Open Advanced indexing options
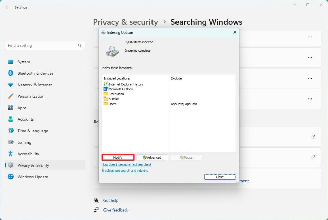The width and height of the screenshot is (328, 220). click(152, 158)
